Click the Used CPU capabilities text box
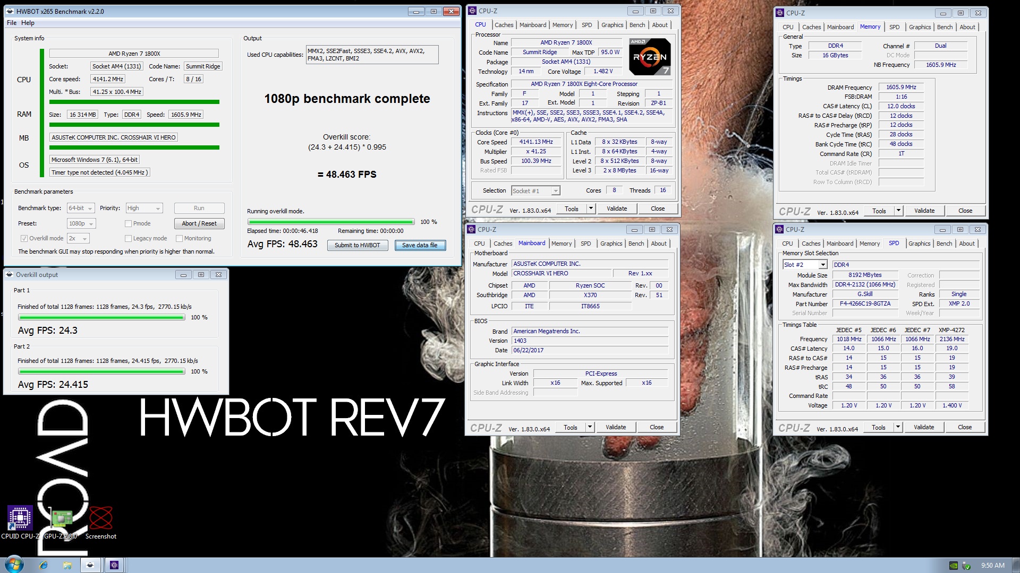This screenshot has width=1020, height=573. (372, 55)
